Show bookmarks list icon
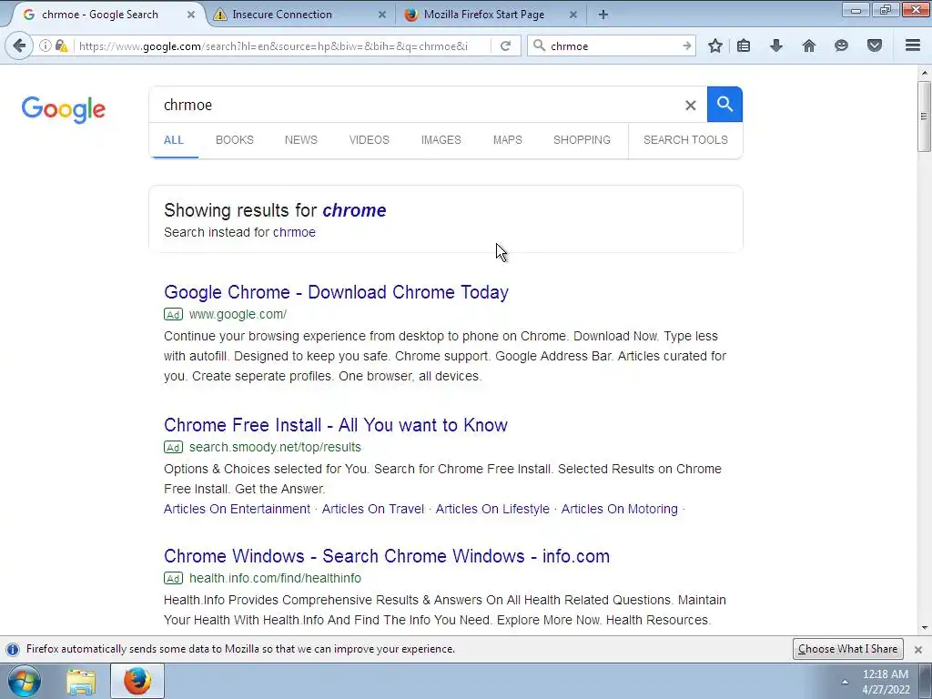The width and height of the screenshot is (932, 699). 744,46
